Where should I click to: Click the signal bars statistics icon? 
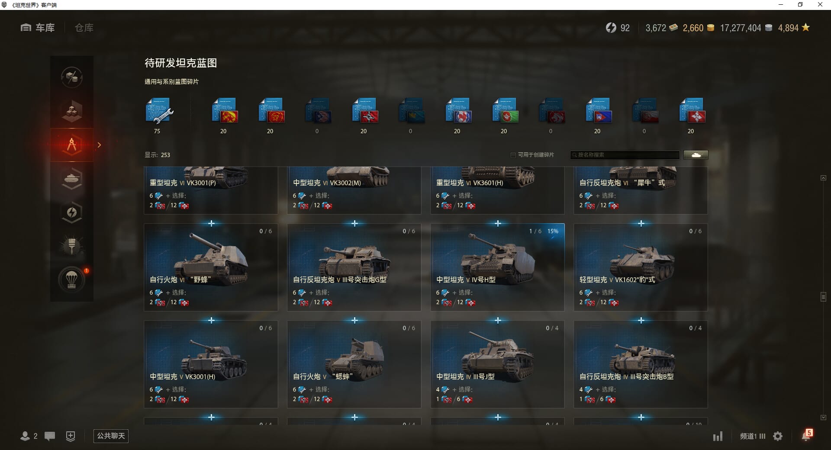tap(718, 436)
